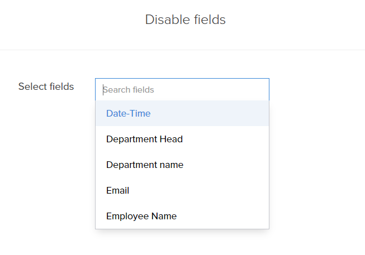Image resolution: width=365 pixels, height=255 pixels.
Task: Disable the Department Head field
Action: (x=144, y=139)
